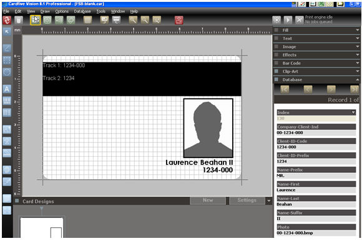
Task: Go to previous database record
Action: [x=308, y=89]
